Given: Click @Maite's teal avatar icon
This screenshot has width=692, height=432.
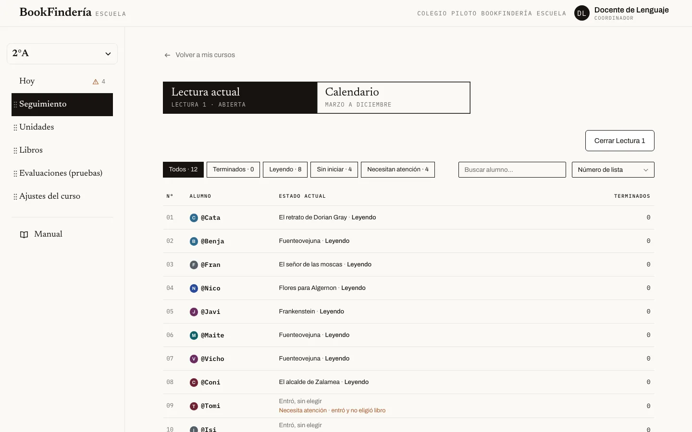Looking at the screenshot, I should tap(194, 336).
